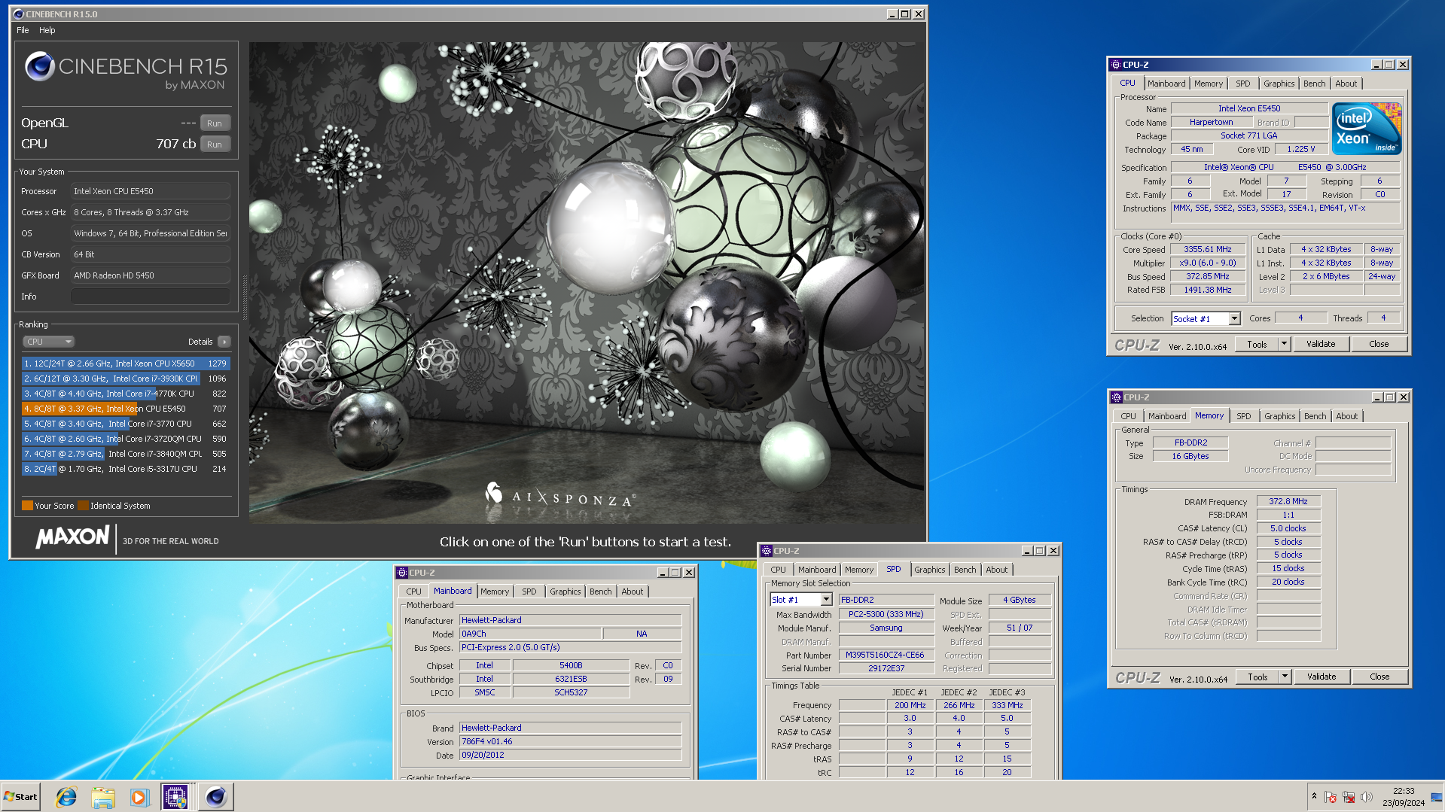Maximize the Cinebench window
Screen dimensions: 1445x812
[x=905, y=14]
